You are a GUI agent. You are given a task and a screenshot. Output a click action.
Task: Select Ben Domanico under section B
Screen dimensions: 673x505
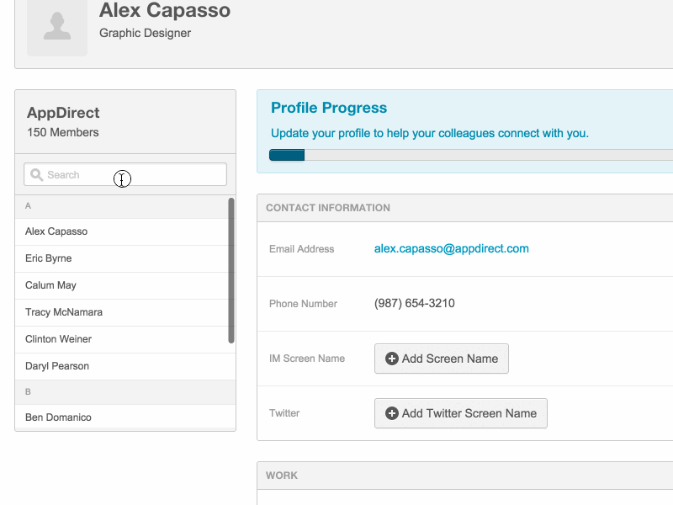click(x=58, y=417)
